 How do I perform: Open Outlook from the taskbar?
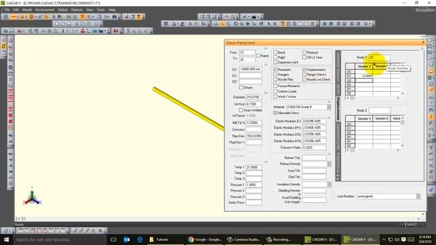(x=127, y=240)
